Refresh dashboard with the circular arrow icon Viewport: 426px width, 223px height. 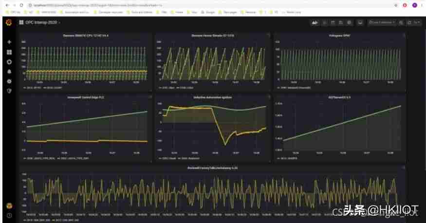pos(409,22)
